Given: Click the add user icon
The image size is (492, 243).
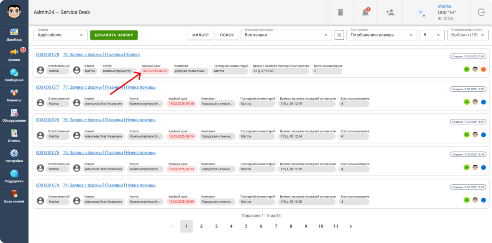Looking at the screenshot, I should point(390,13).
